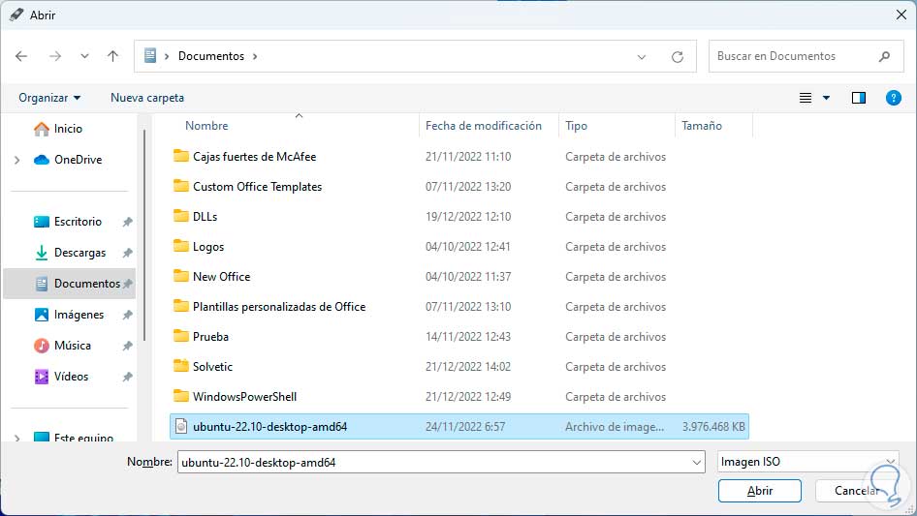The image size is (917, 516).
Task: Click the search magnifier icon
Action: 884,56
